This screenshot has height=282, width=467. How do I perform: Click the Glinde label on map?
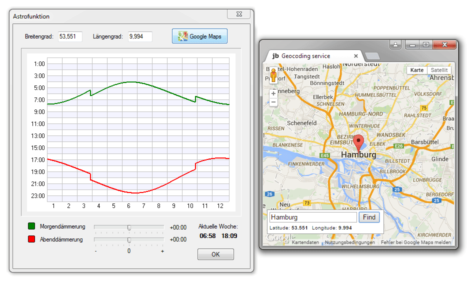[440, 159]
